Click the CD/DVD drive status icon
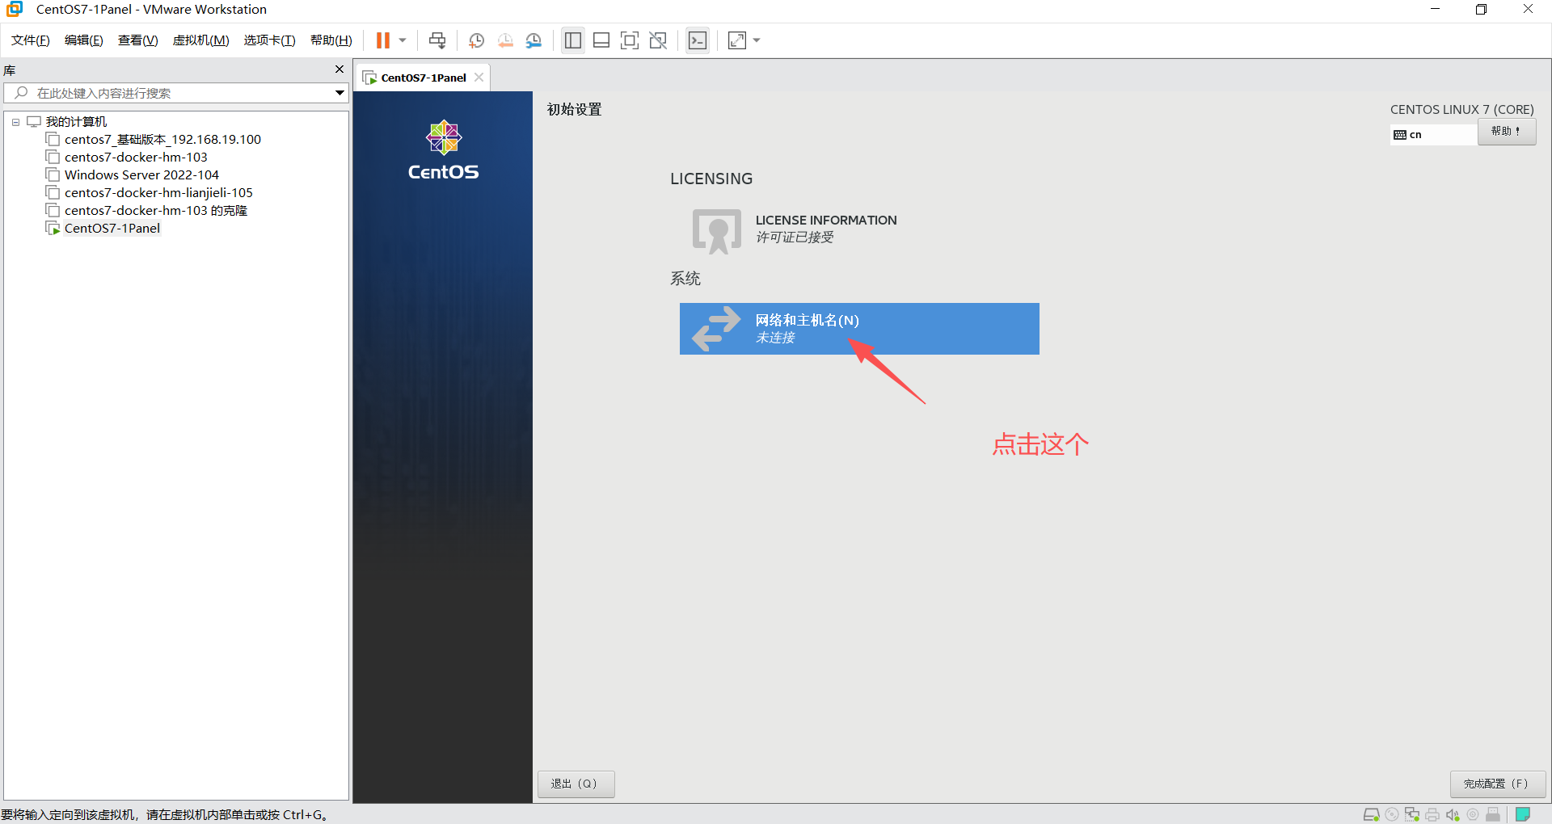Image resolution: width=1552 pixels, height=824 pixels. [x=1392, y=814]
